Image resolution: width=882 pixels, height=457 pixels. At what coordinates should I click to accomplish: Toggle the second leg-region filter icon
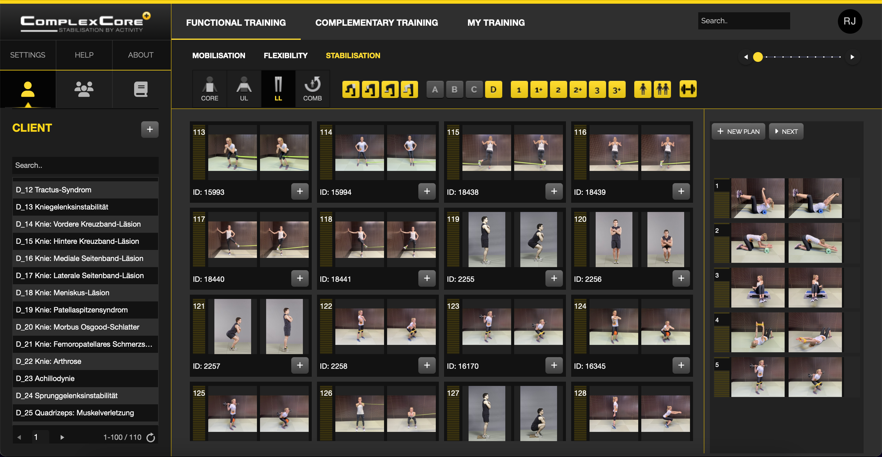(370, 90)
